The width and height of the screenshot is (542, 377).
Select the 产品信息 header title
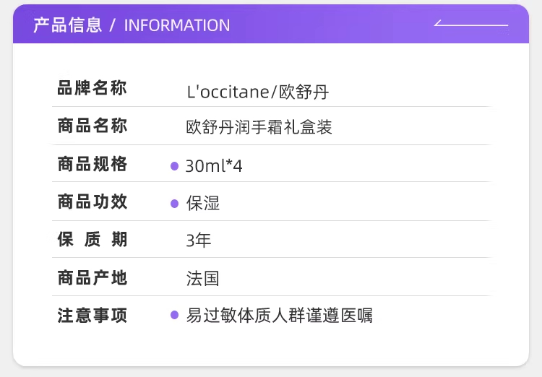68,25
